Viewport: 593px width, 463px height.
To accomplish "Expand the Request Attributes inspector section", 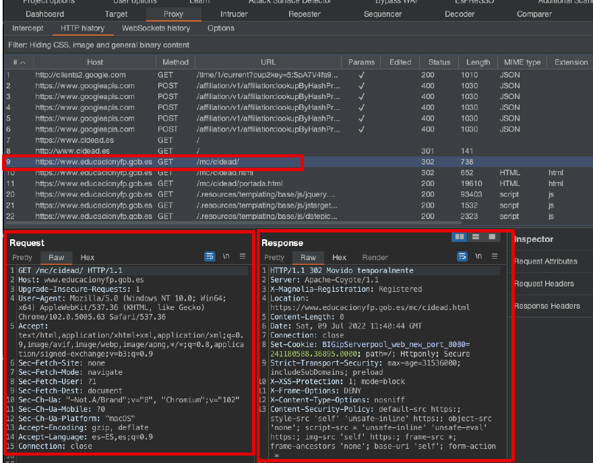I will pos(545,261).
